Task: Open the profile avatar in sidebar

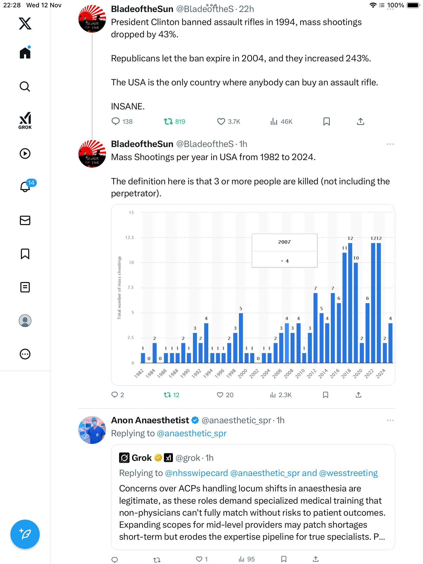Action: pos(25,321)
